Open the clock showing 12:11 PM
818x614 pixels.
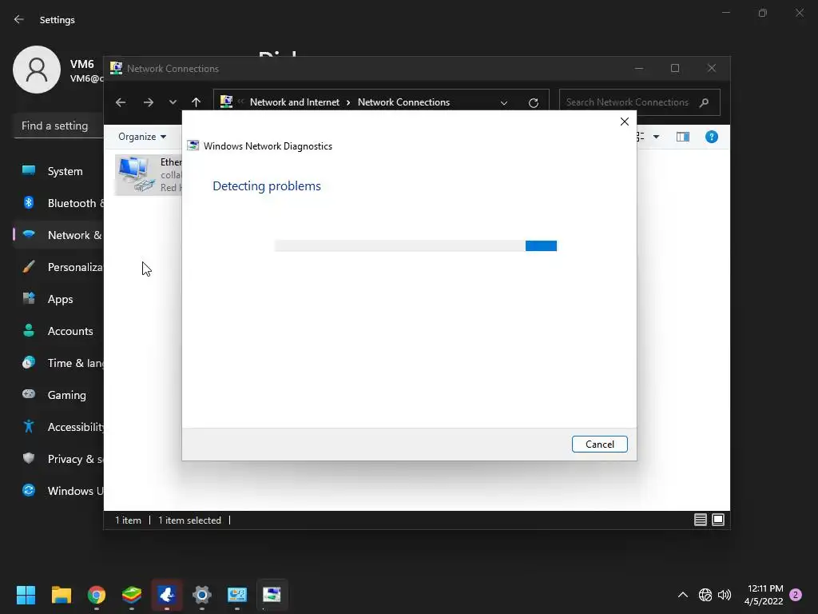point(764,595)
